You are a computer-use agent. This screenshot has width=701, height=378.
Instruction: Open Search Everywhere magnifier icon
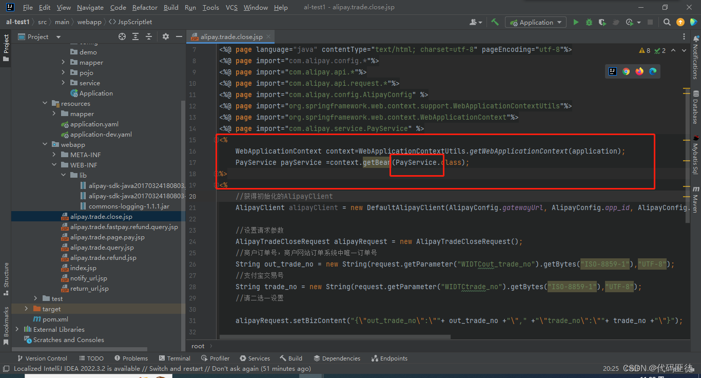tap(667, 22)
